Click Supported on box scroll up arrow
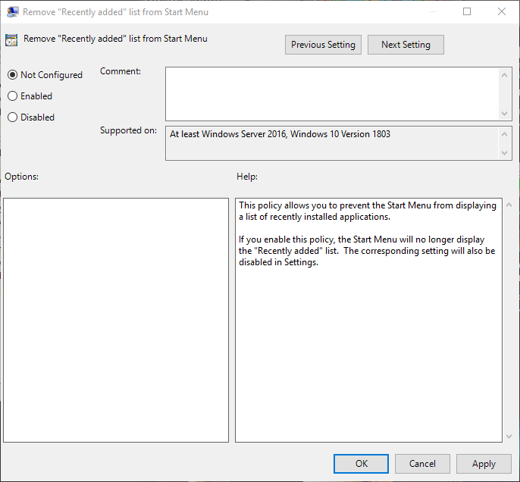 [504, 134]
